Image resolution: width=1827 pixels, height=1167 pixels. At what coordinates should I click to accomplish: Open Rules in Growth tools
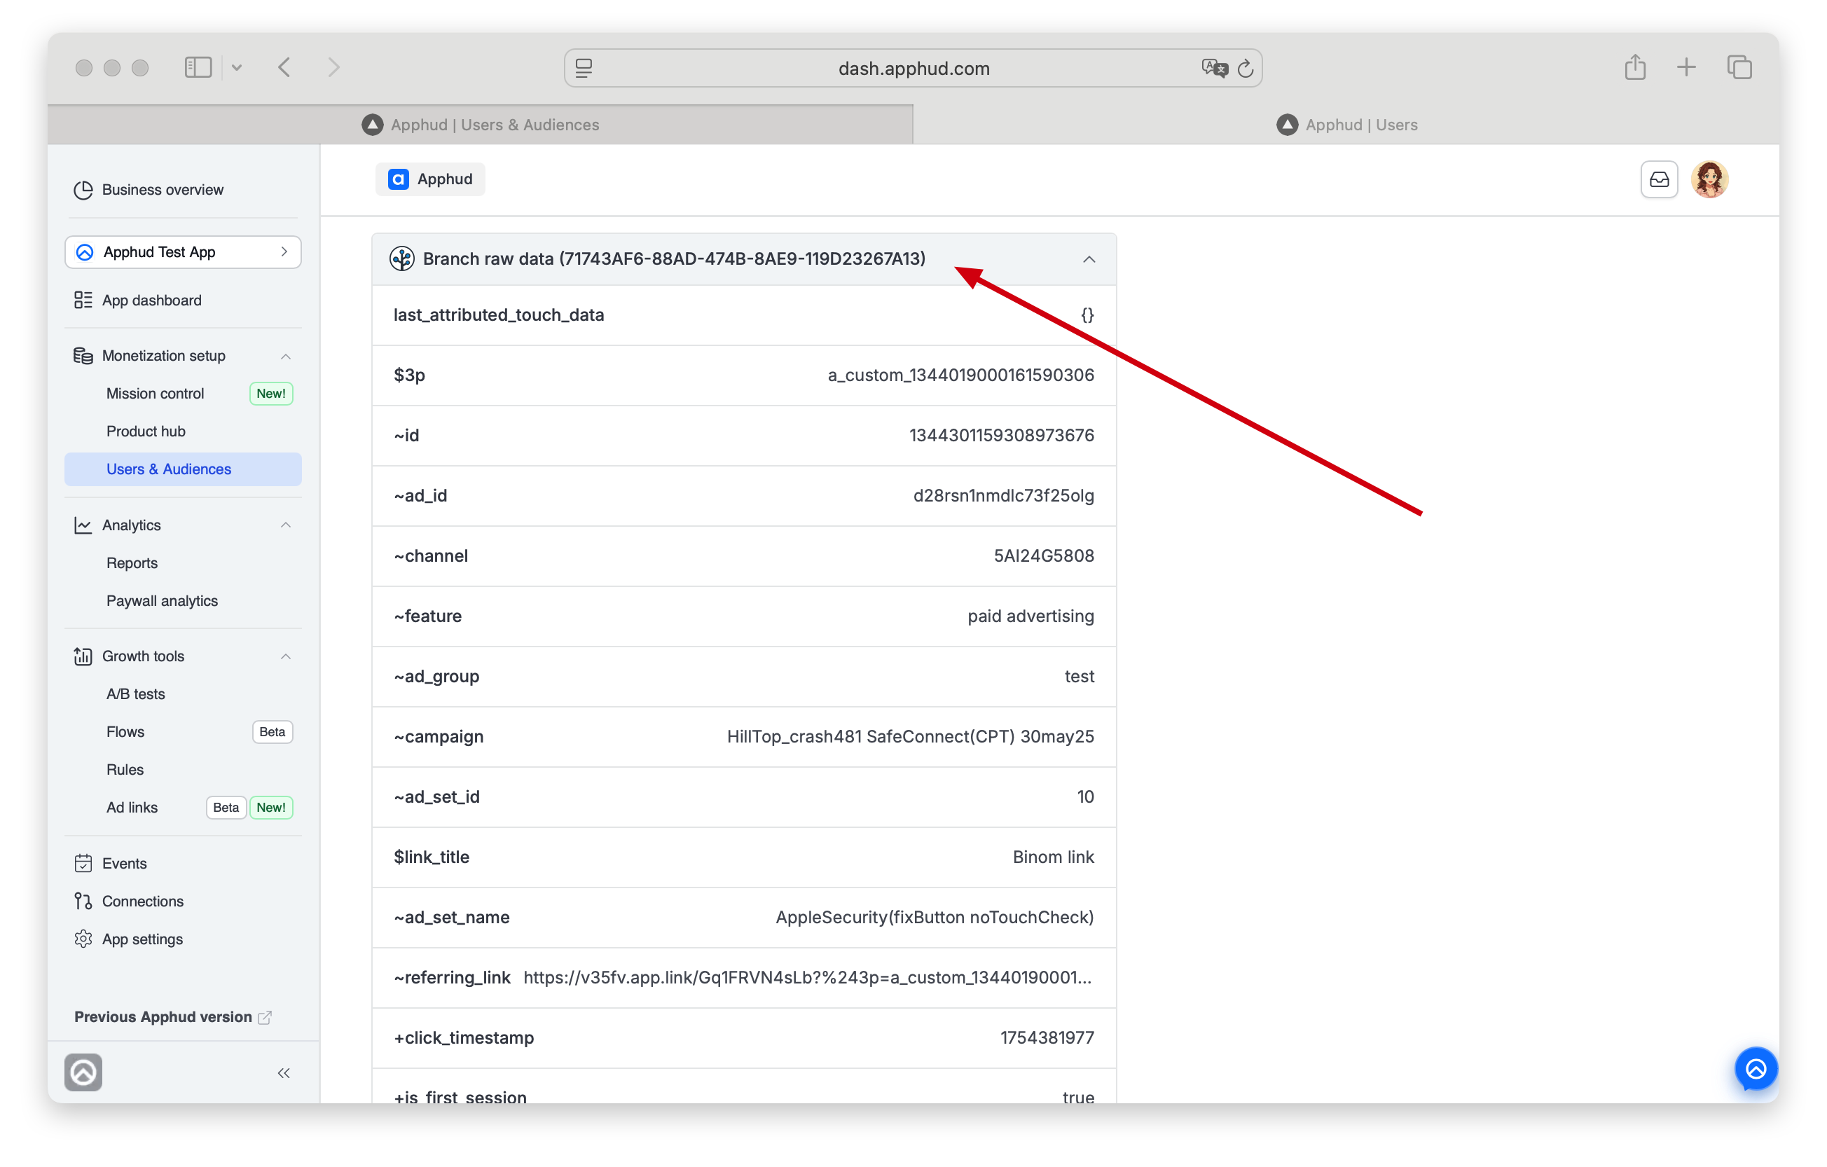point(125,770)
